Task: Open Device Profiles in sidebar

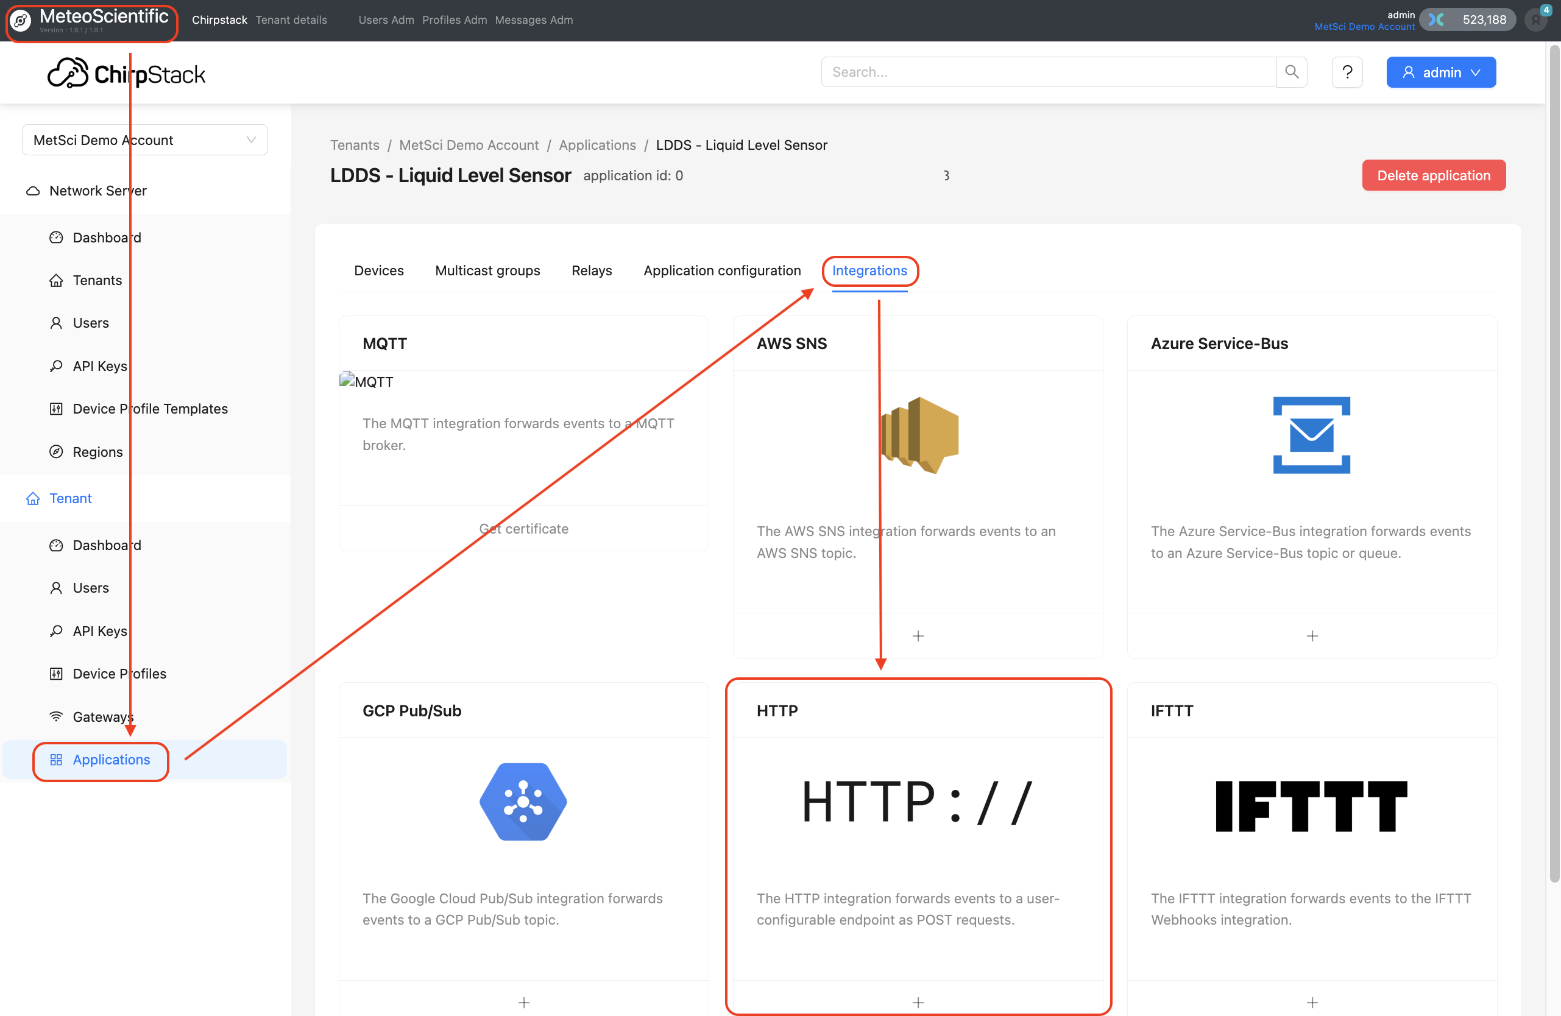Action: coord(119,674)
